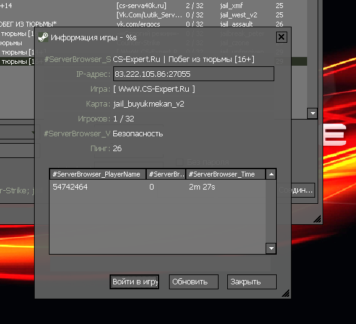Sort players by the '#ServerBr..' score column
This screenshot has width=356, height=324.
[x=166, y=174]
